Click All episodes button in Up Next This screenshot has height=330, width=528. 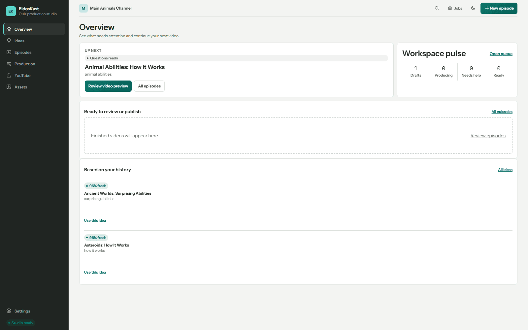click(149, 86)
